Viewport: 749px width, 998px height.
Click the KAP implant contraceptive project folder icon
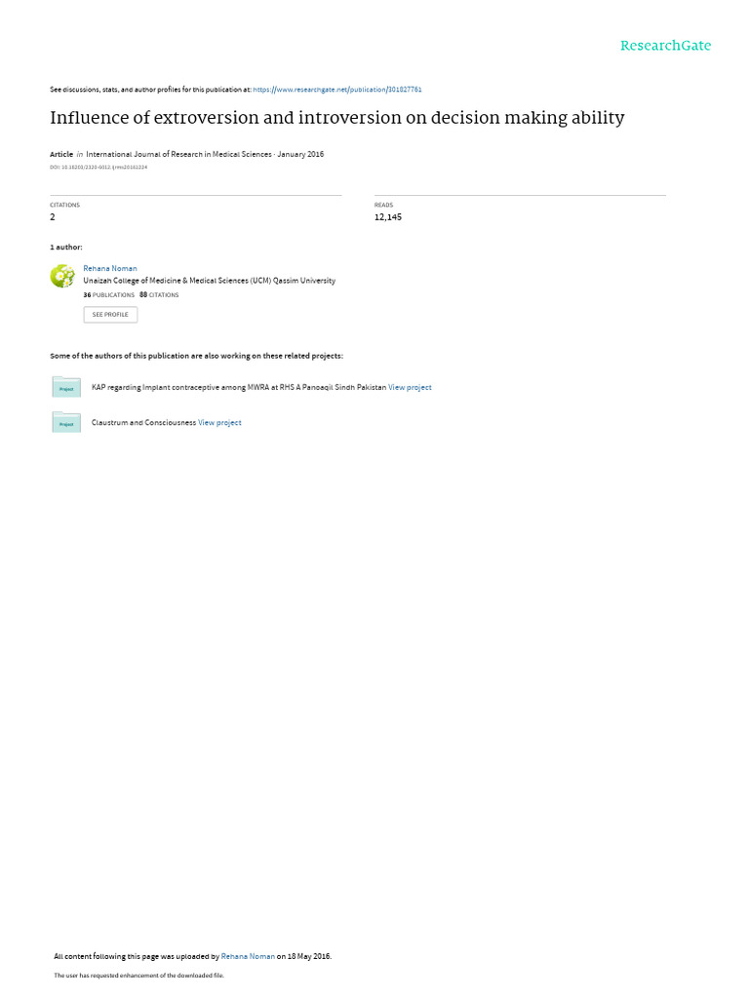[x=66, y=387]
